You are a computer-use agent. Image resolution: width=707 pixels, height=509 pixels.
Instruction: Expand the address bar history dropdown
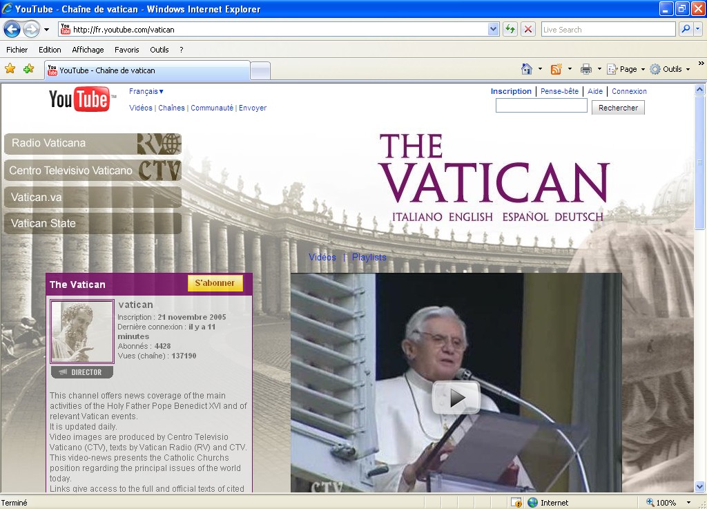[x=493, y=30]
